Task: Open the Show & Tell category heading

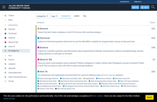Action: pyautogui.click(x=46, y=60)
